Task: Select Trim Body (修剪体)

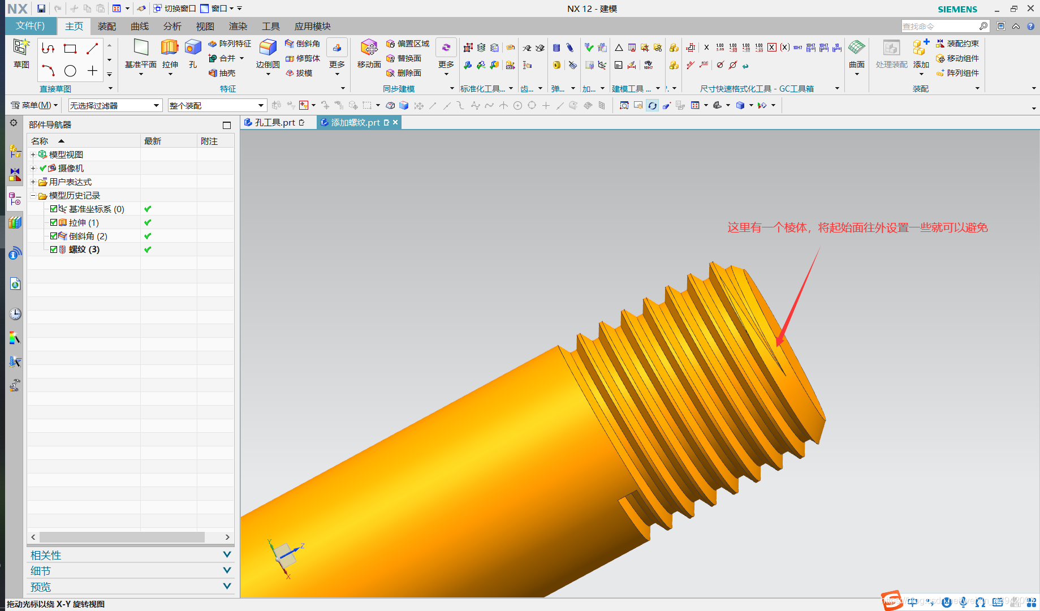Action: [303, 58]
